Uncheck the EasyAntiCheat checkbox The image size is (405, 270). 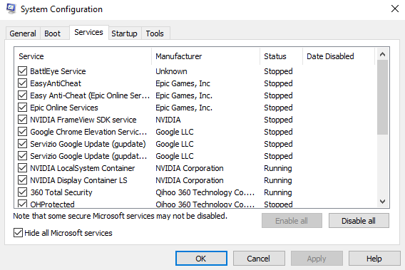tap(23, 83)
